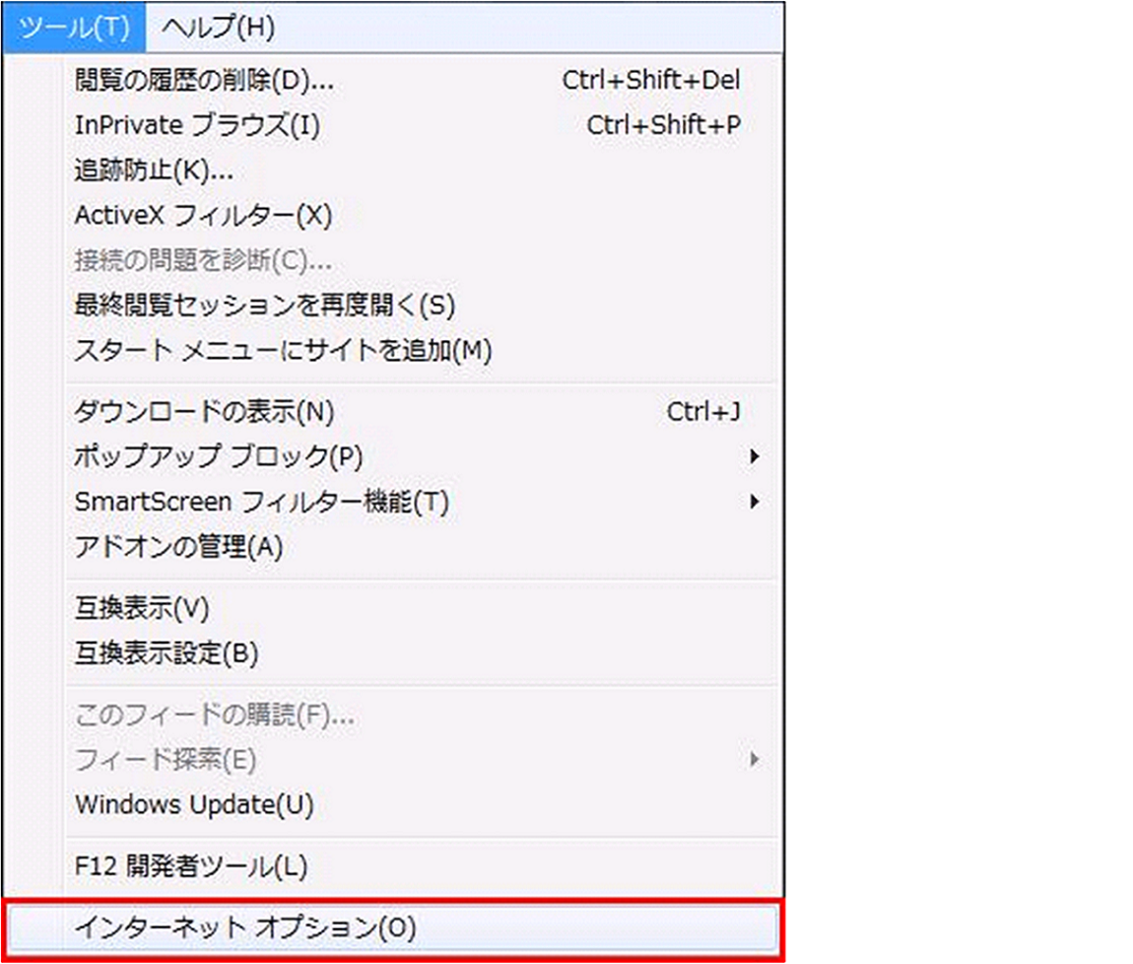Click the grayed このフィードの購読 entry
Viewport: 1133px width, 964px height.
[x=212, y=715]
